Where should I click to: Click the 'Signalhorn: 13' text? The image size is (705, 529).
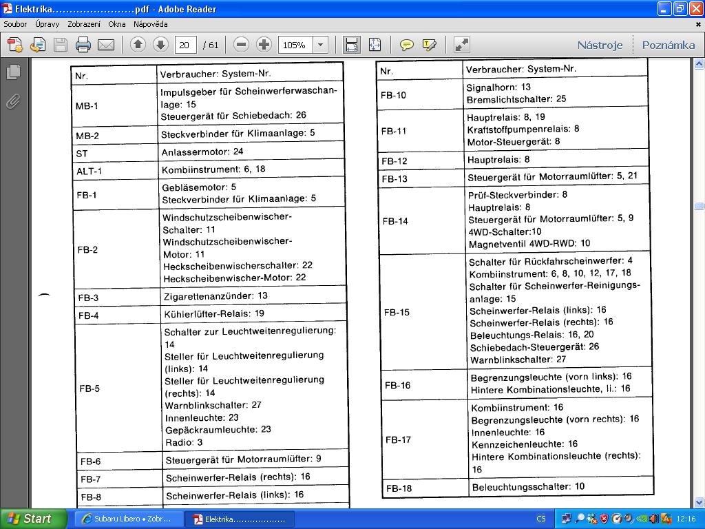tap(498, 87)
